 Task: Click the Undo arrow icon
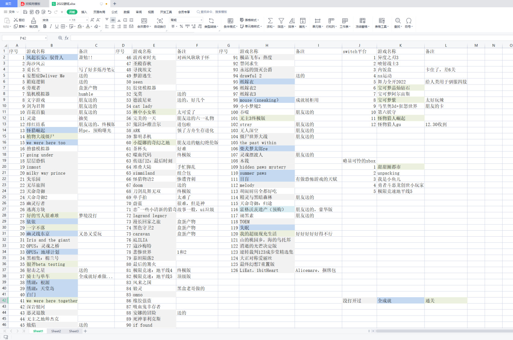point(49,12)
